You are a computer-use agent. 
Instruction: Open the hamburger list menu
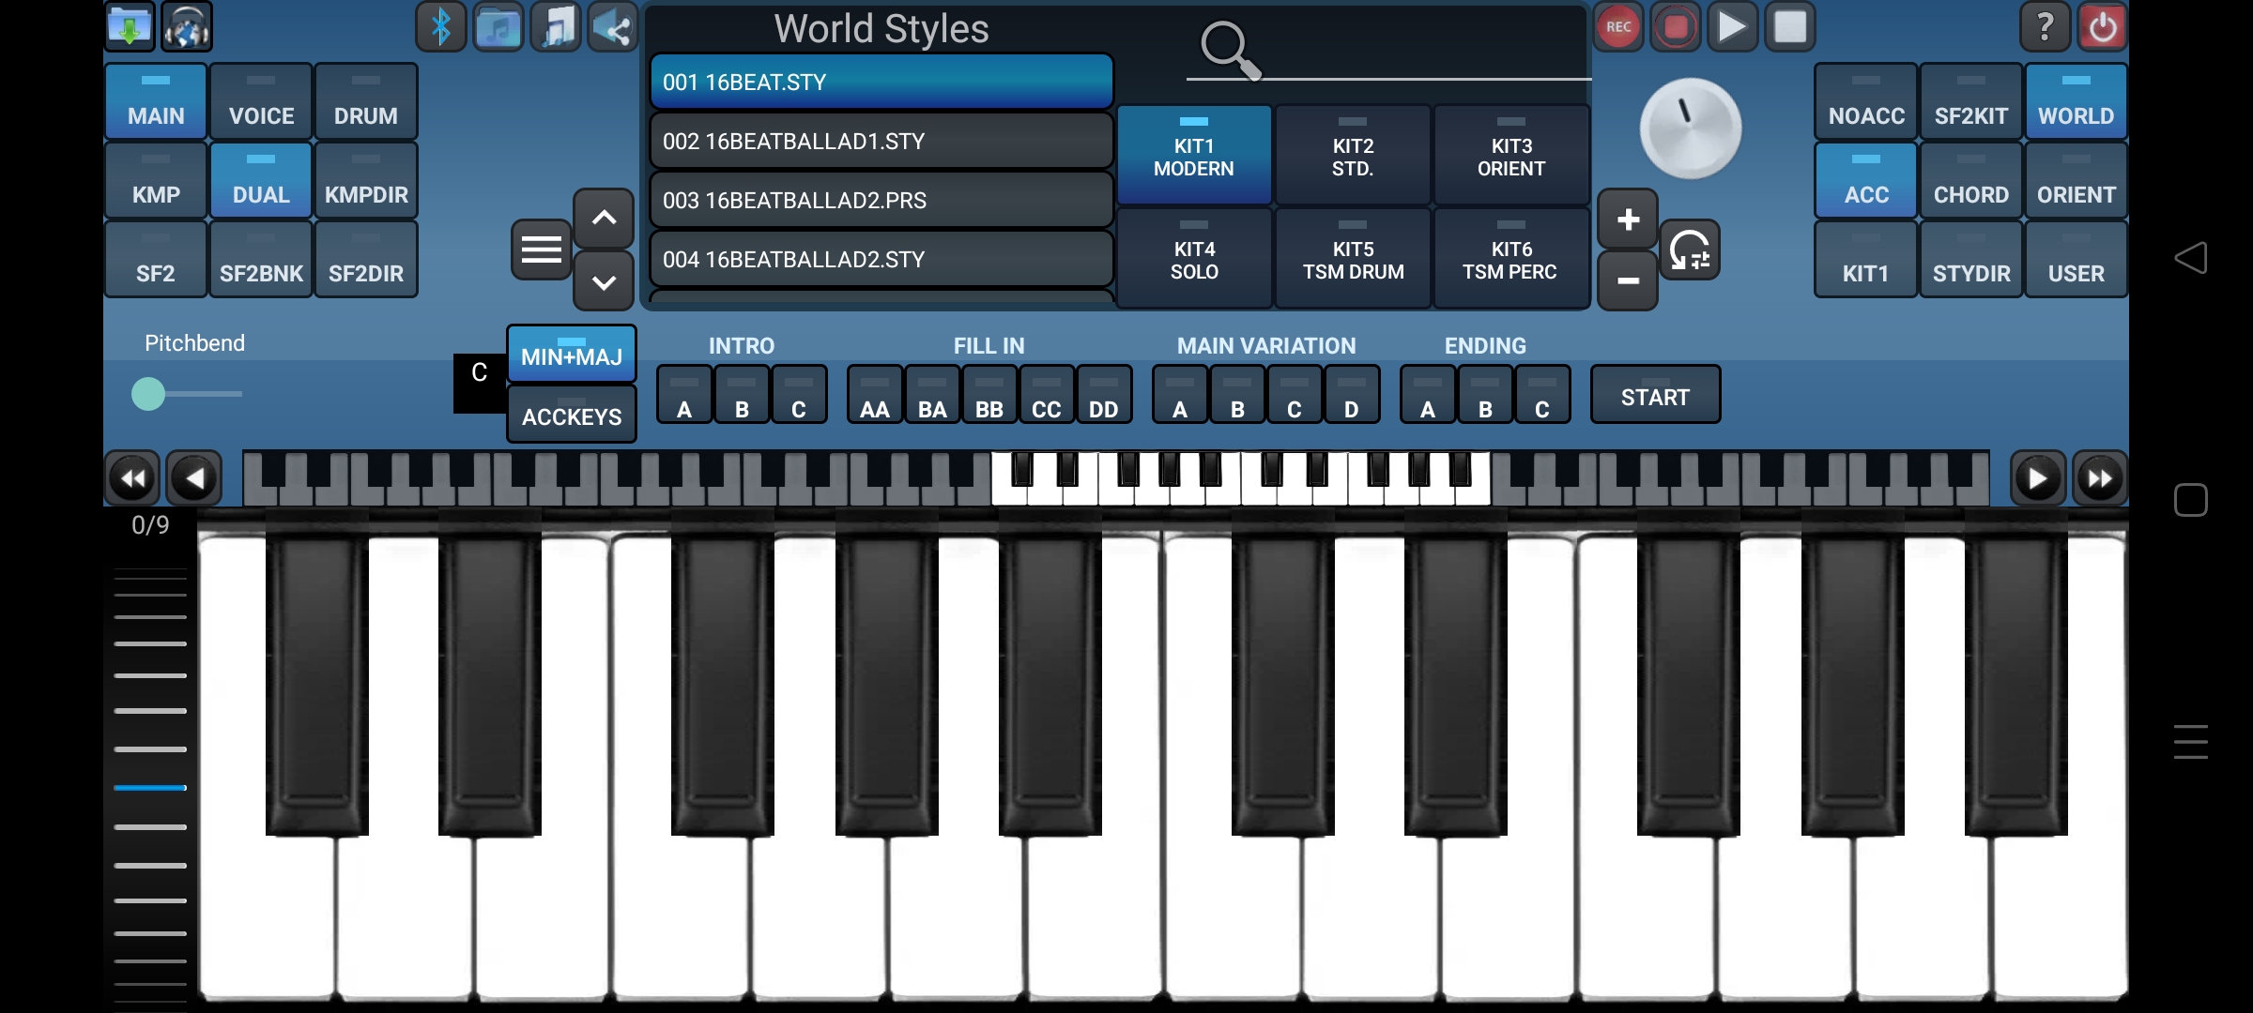pyautogui.click(x=542, y=249)
